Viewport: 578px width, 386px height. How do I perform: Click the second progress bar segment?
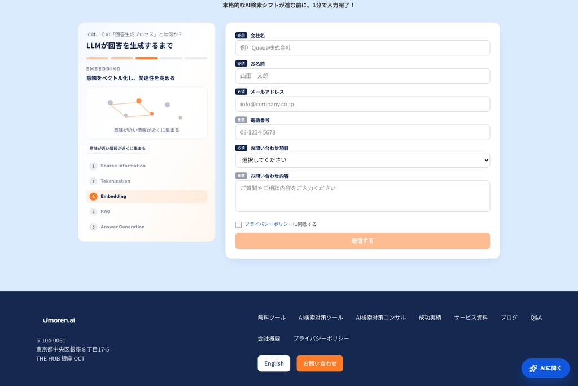click(122, 58)
